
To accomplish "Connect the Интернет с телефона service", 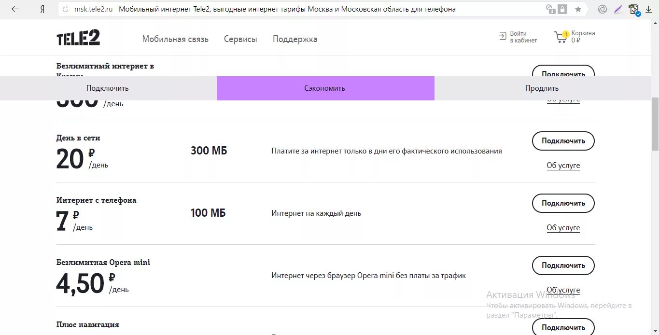I will click(563, 203).
